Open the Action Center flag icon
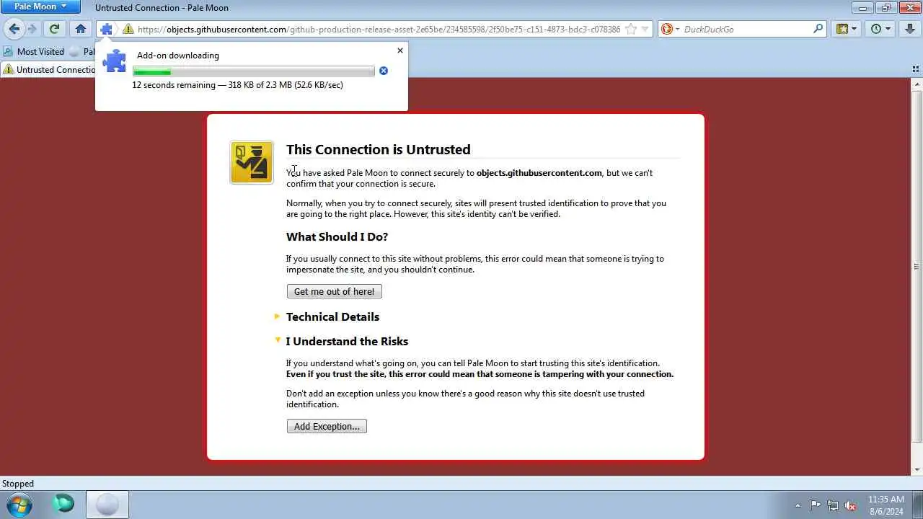 click(x=815, y=505)
